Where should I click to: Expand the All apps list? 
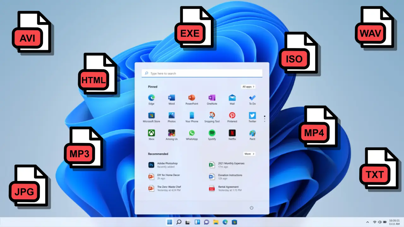pos(248,87)
